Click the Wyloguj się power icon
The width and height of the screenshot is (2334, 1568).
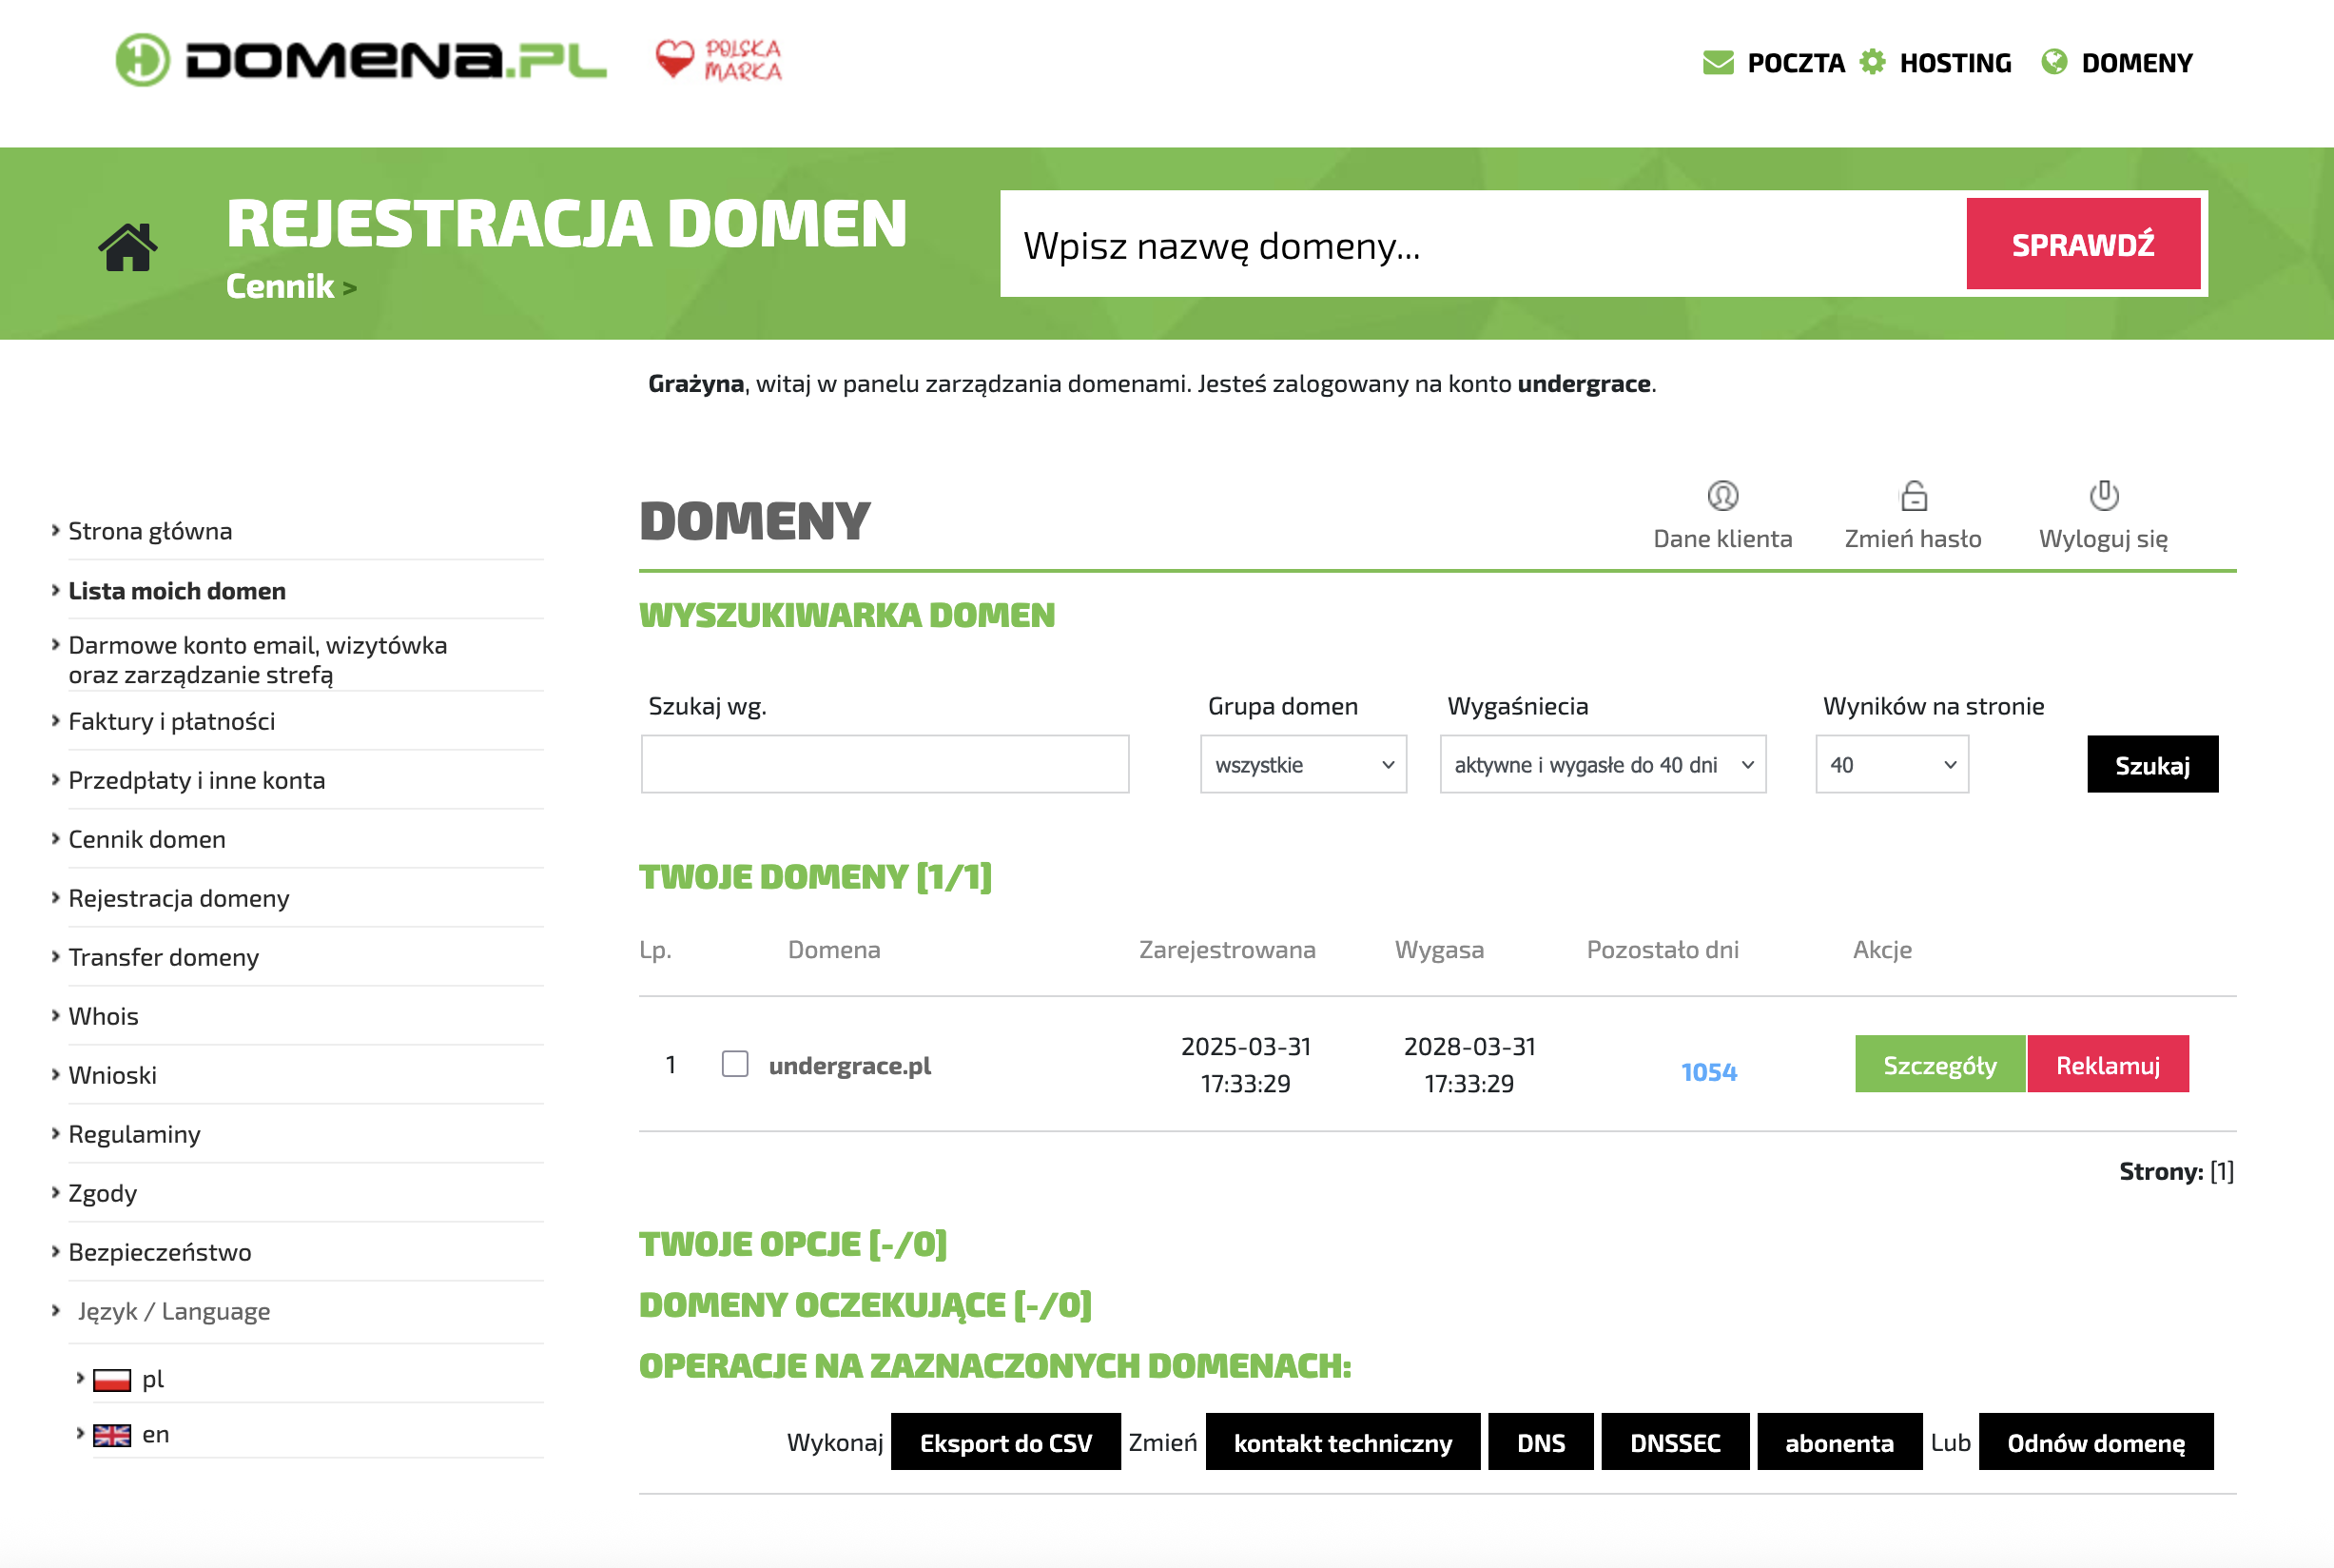coord(2103,495)
